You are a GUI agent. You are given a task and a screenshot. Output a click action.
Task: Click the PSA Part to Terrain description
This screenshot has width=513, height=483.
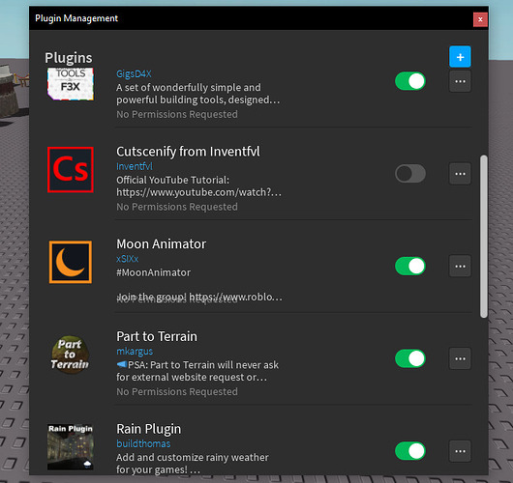point(197,371)
